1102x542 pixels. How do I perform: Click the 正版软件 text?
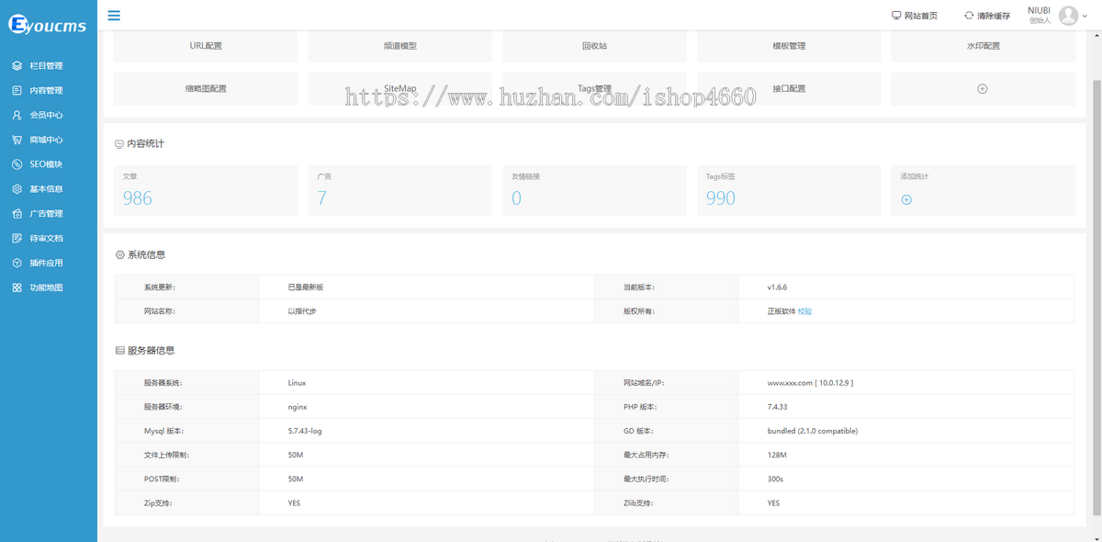click(x=782, y=311)
